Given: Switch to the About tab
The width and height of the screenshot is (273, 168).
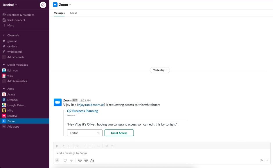Looking at the screenshot, I should click(73, 13).
